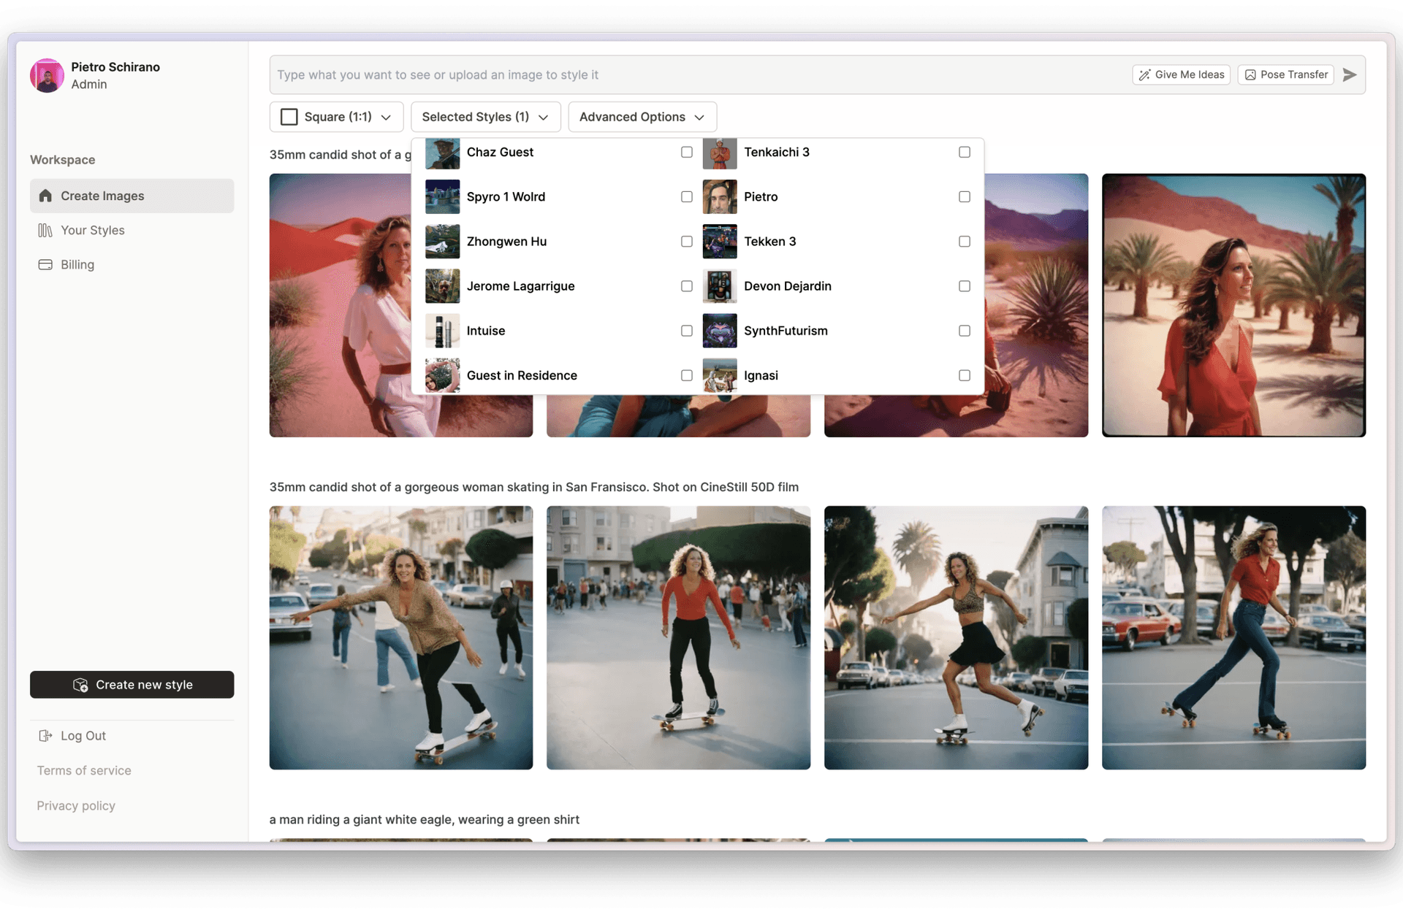This screenshot has width=1403, height=914.
Task: Click the Give Me Ideas button
Action: [x=1181, y=74]
